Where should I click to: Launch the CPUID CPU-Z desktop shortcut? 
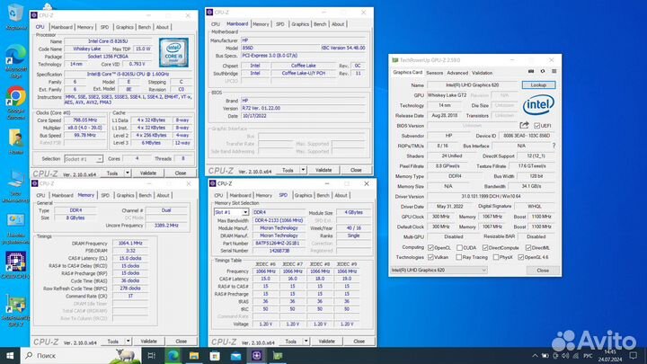pyautogui.click(x=15, y=264)
